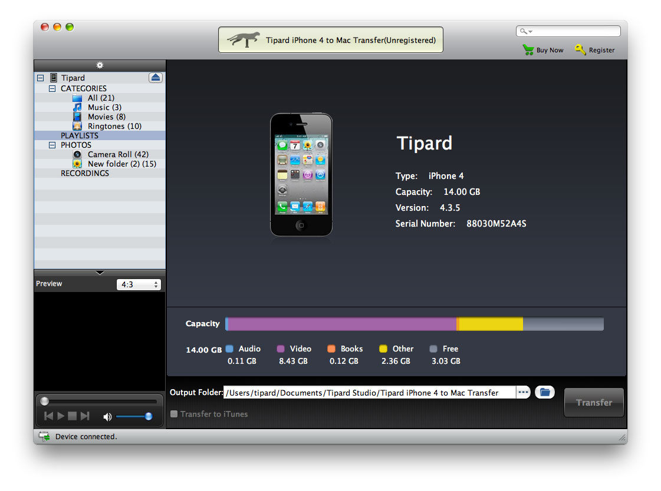Screen dimensions: 661x491
Task: Click the window resize grip corner
Action: [x=622, y=438]
